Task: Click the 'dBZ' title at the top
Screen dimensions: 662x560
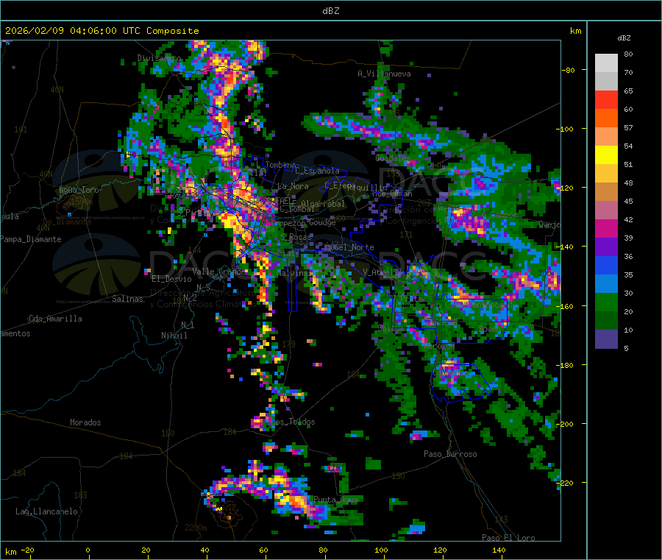Action: [330, 10]
